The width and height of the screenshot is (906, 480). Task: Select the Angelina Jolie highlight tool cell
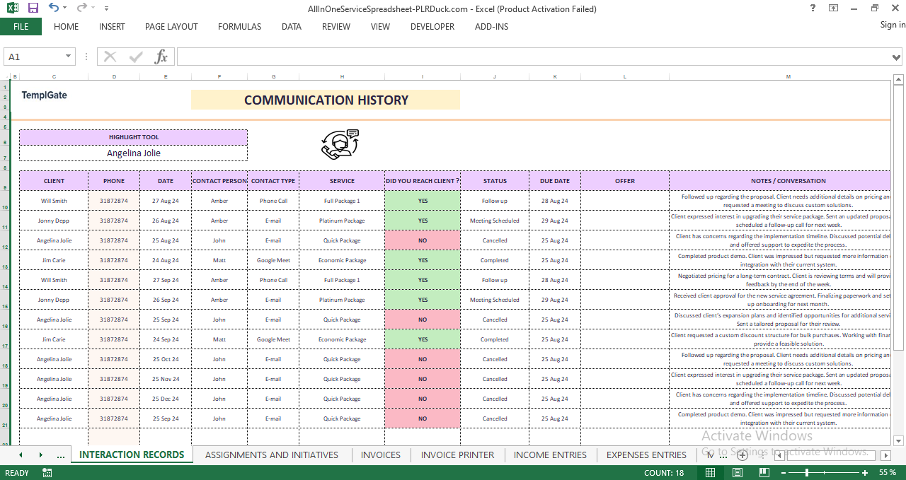133,153
